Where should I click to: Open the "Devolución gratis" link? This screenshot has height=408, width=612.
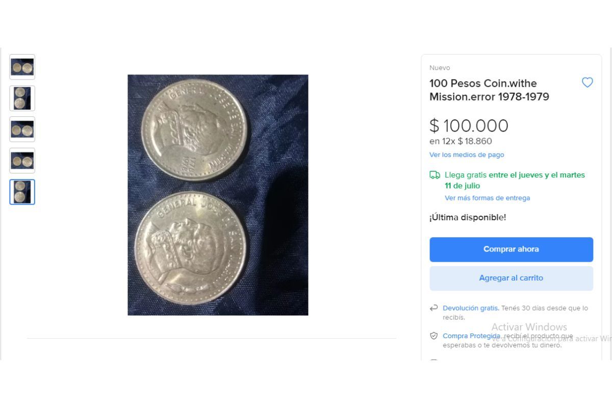[x=471, y=308]
